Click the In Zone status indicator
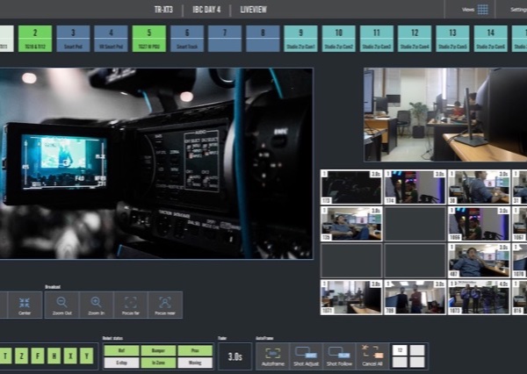527x374 pixels. click(x=158, y=363)
